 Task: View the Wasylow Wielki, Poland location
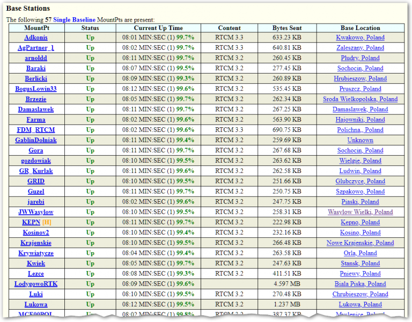coord(360,212)
